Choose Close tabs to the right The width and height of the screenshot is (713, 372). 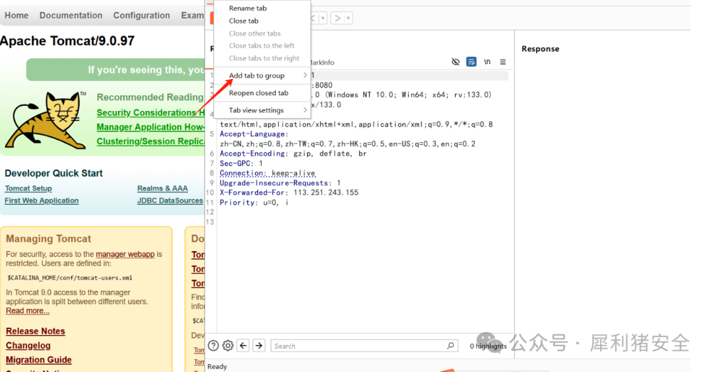click(262, 58)
